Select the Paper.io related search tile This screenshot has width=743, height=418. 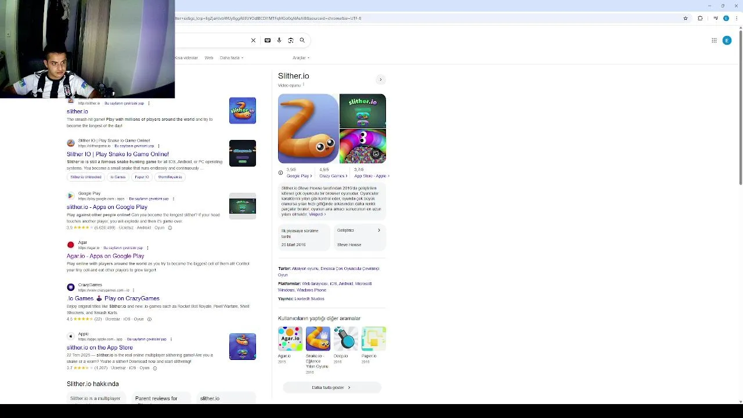(373, 345)
